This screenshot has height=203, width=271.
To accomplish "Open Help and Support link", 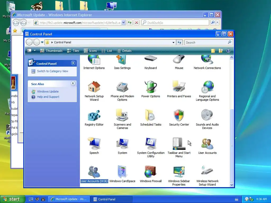I will click(48, 97).
